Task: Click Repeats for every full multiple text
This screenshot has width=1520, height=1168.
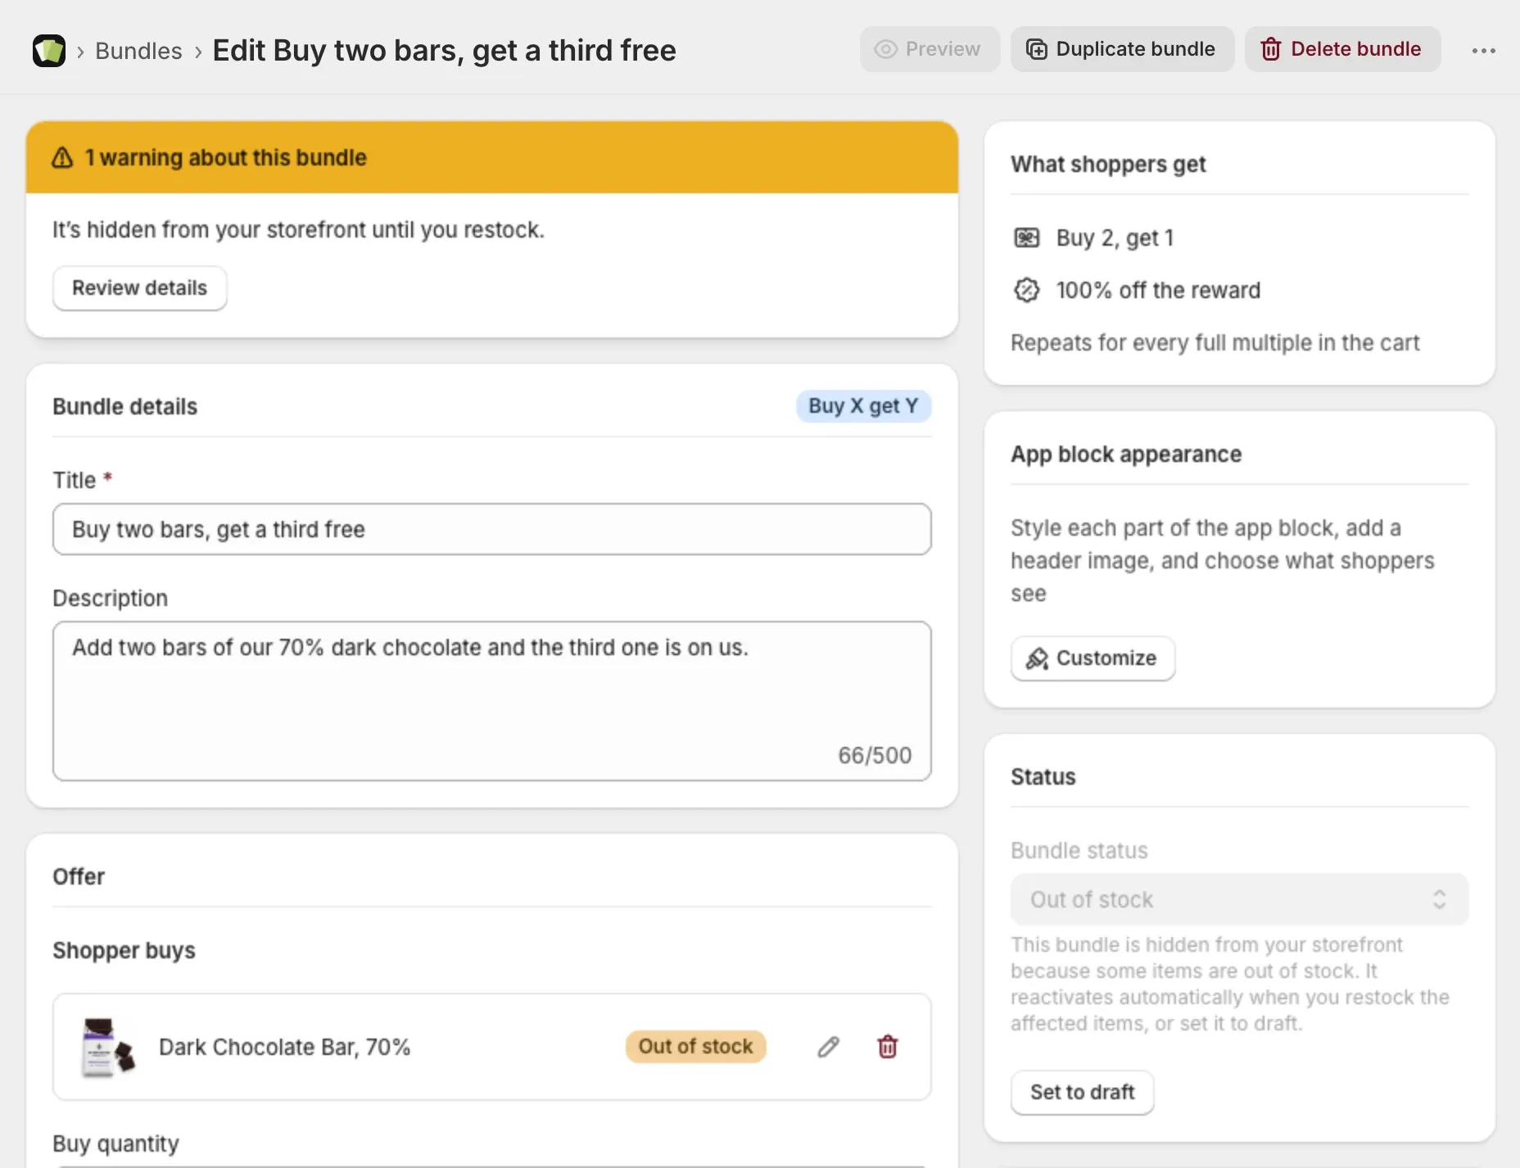Action: coord(1215,342)
